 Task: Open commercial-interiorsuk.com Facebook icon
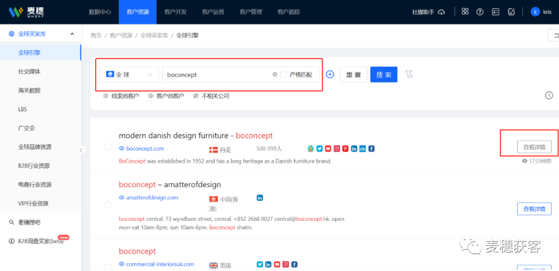pyautogui.click(x=295, y=264)
